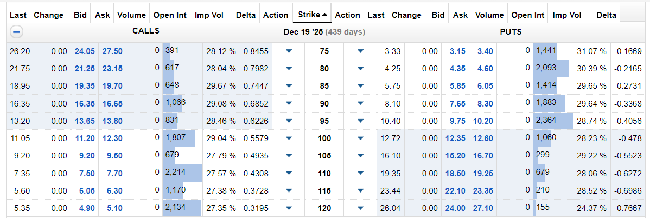
Task: Click call implied vol 29.67 %
Action: [220, 86]
